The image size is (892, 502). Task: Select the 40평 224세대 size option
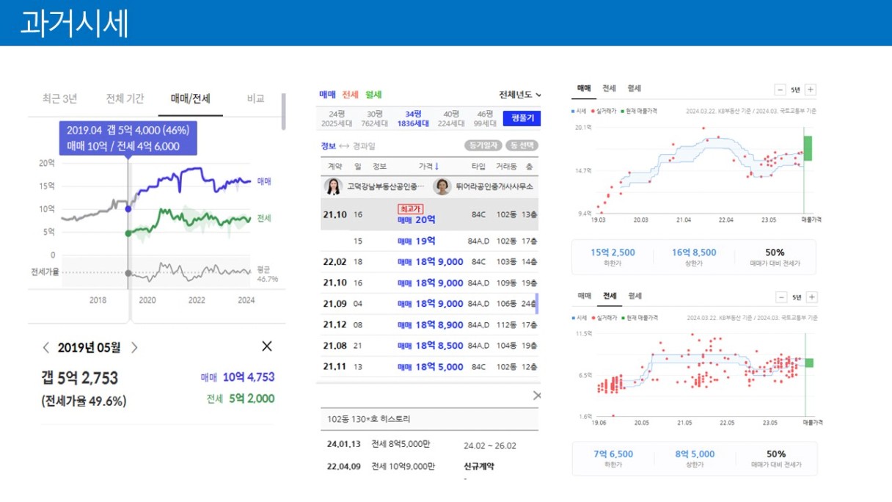[x=451, y=118]
